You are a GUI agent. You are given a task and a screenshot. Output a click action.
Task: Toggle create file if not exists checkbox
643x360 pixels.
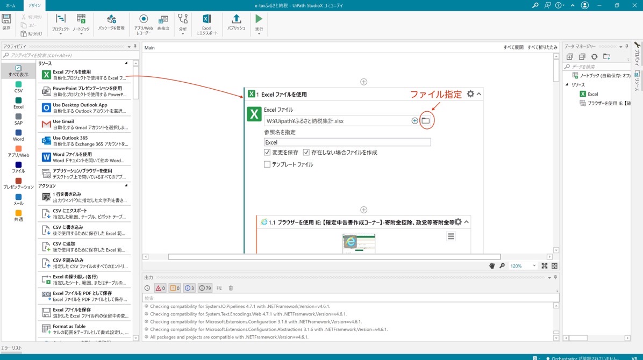click(x=306, y=152)
